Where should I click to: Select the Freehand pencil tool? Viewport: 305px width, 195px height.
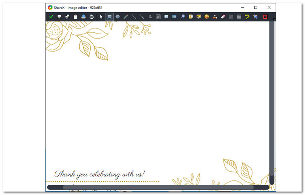click(x=126, y=17)
